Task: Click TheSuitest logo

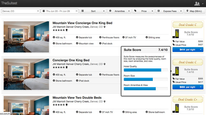Action: click(9, 3)
